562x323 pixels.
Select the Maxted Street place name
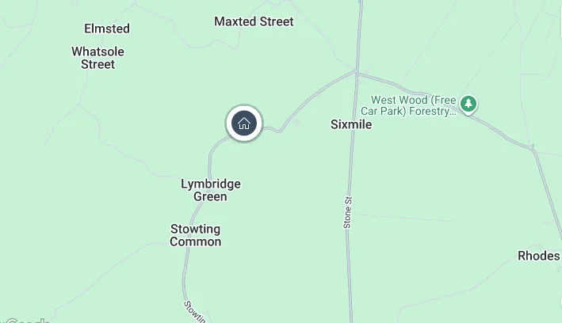[x=254, y=21]
